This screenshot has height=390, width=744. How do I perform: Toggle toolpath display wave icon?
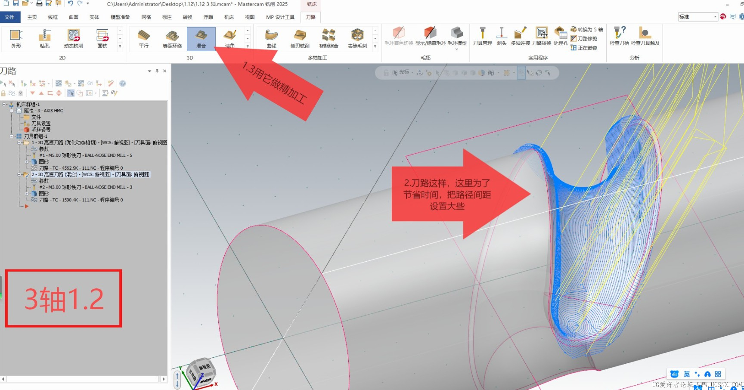pyautogui.click(x=12, y=93)
